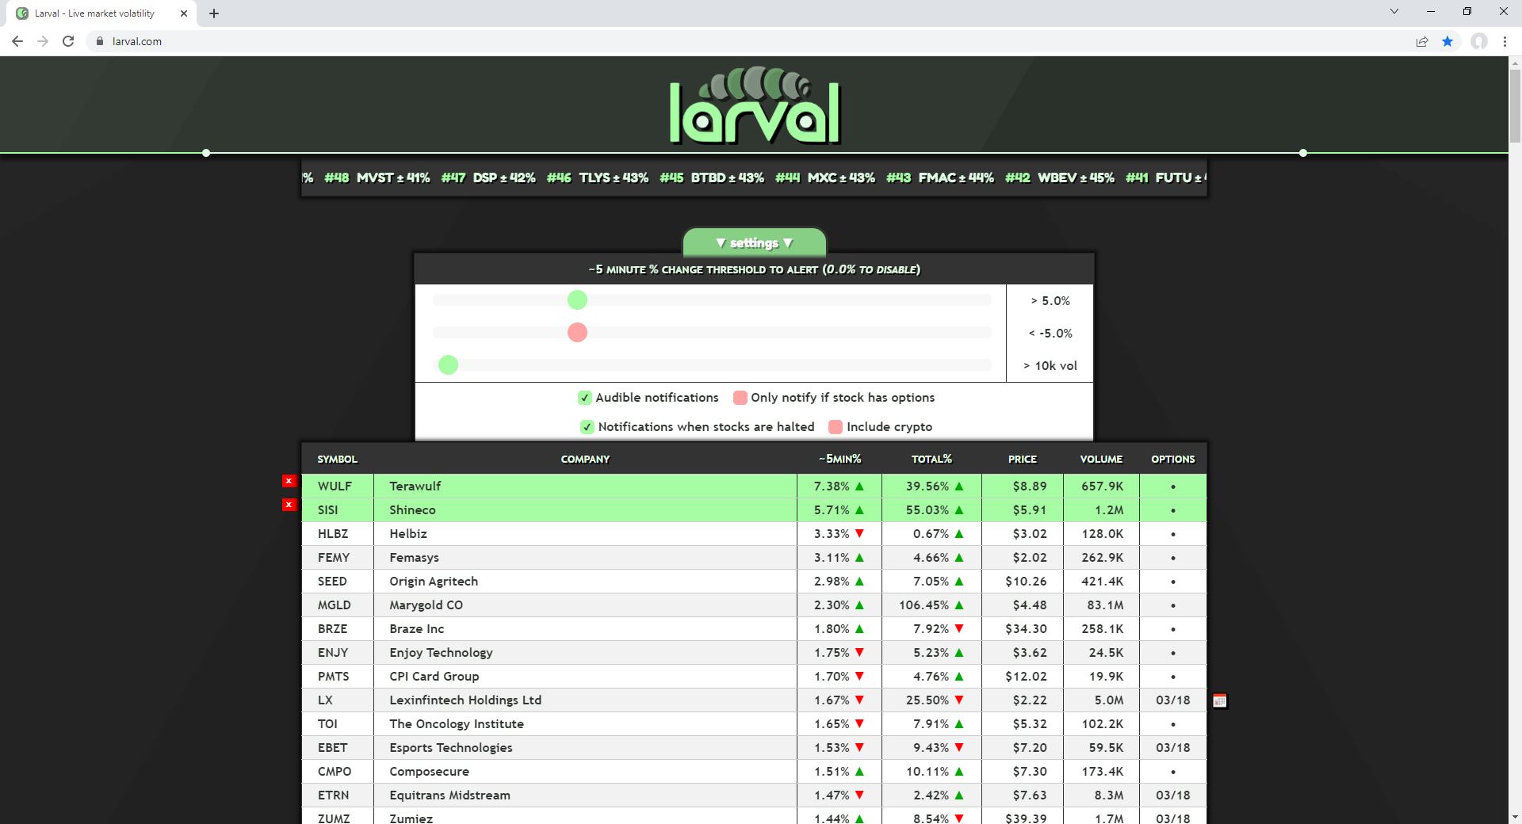Collapse the settings panel tab
This screenshot has height=824, width=1522.
754,242
